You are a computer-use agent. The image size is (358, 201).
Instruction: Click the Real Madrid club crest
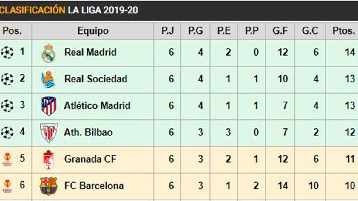tap(49, 53)
